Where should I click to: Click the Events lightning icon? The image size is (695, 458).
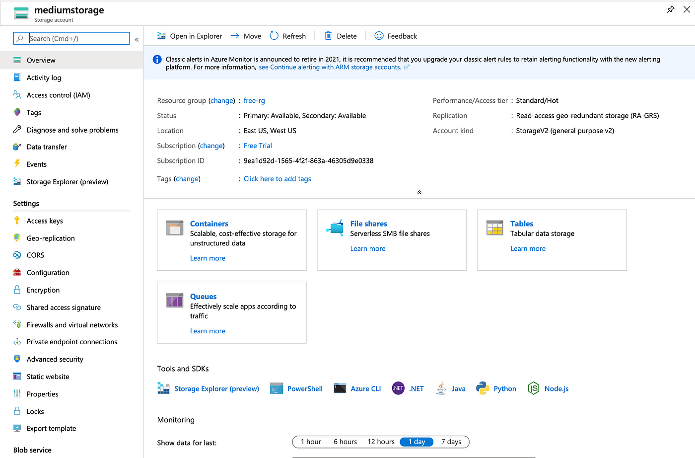click(17, 164)
